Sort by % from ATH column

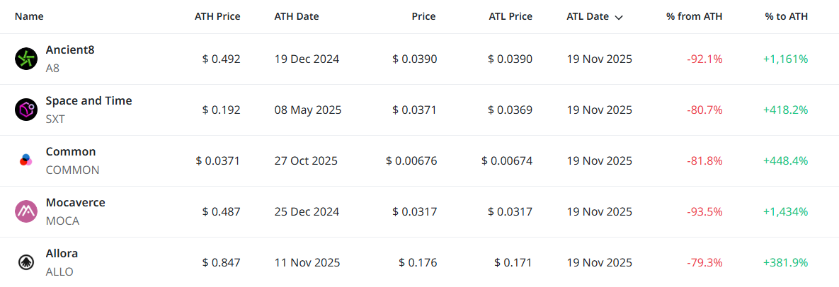(x=694, y=16)
